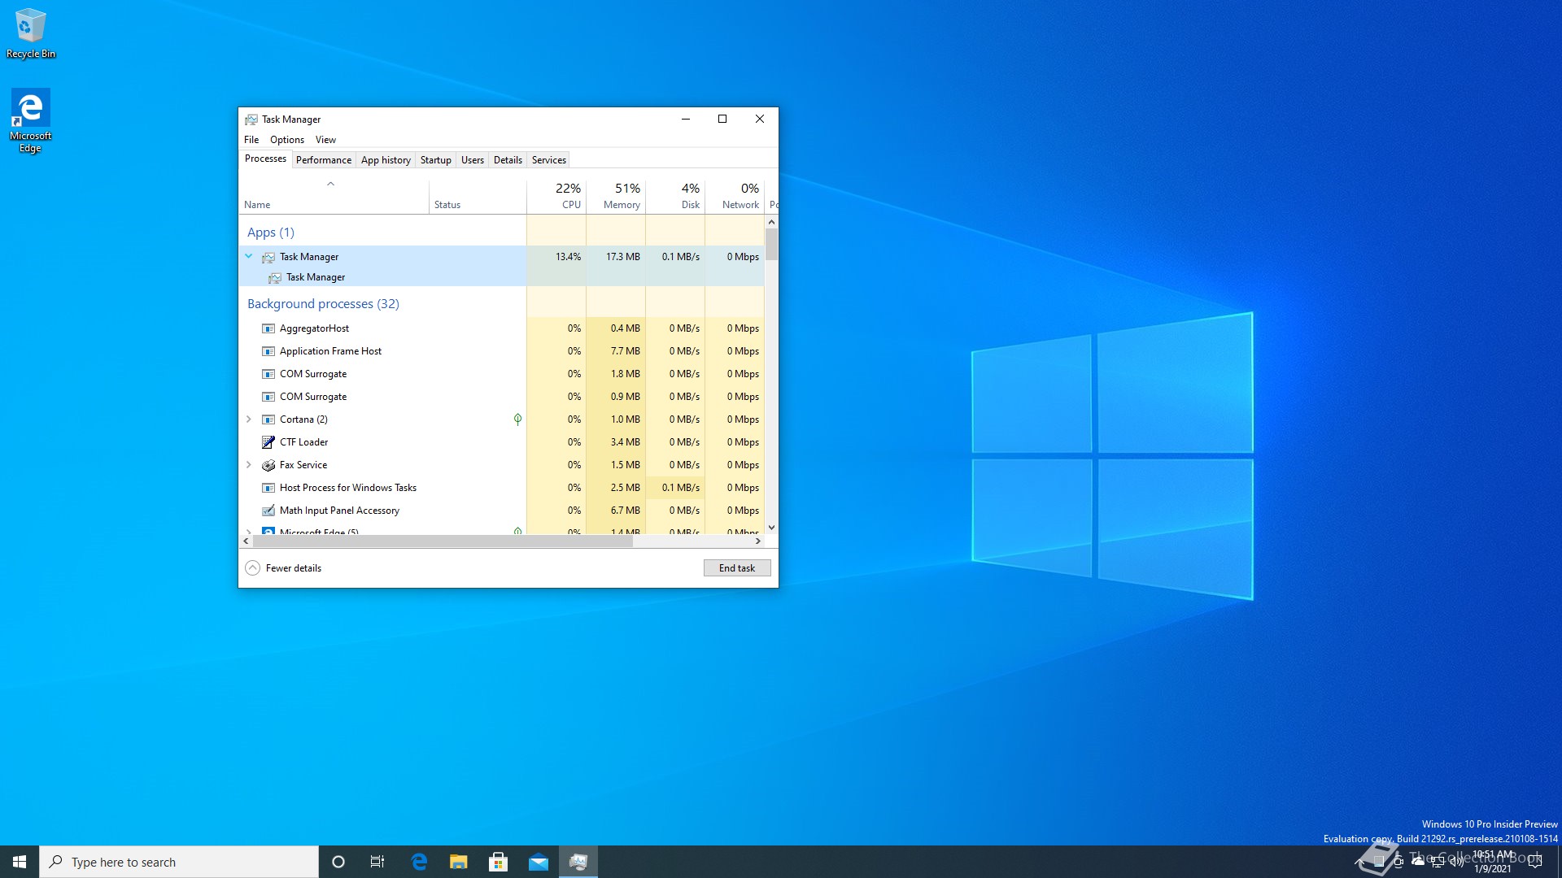This screenshot has height=878, width=1562.
Task: Open the Options menu
Action: 287,140
